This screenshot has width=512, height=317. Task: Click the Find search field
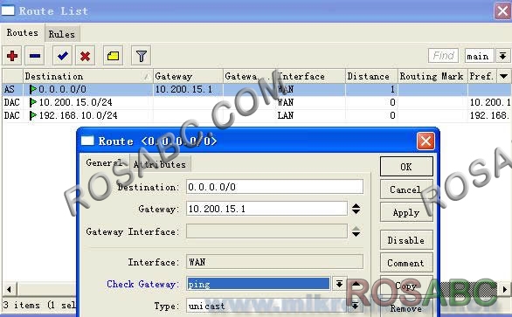(x=444, y=56)
